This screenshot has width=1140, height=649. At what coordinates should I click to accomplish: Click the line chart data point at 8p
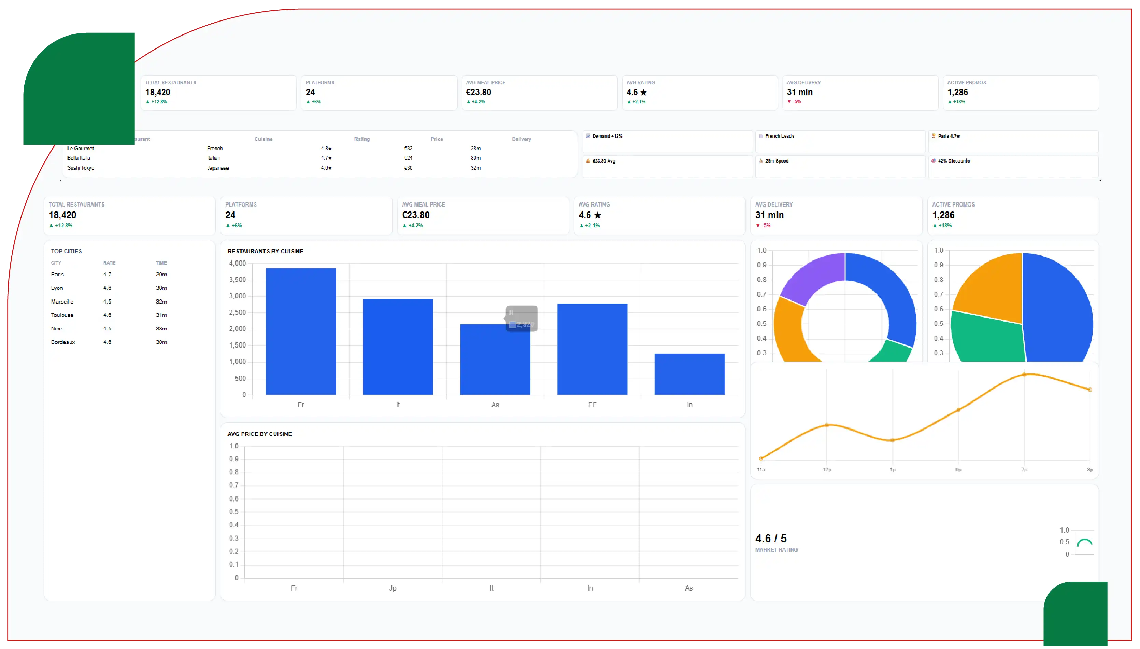click(x=1090, y=390)
